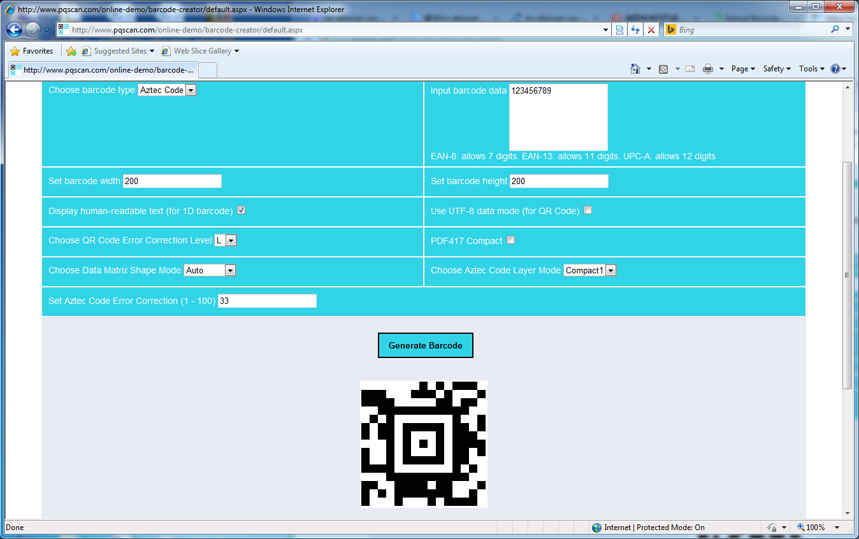859x539 pixels.
Task: Click the Internet zone globe icon in status bar
Action: (596, 528)
